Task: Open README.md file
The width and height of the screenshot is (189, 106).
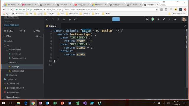Action: (13, 84)
